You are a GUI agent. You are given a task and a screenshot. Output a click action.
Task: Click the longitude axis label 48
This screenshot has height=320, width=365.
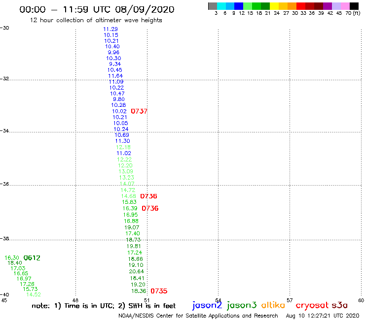pyautogui.click(x=75, y=300)
